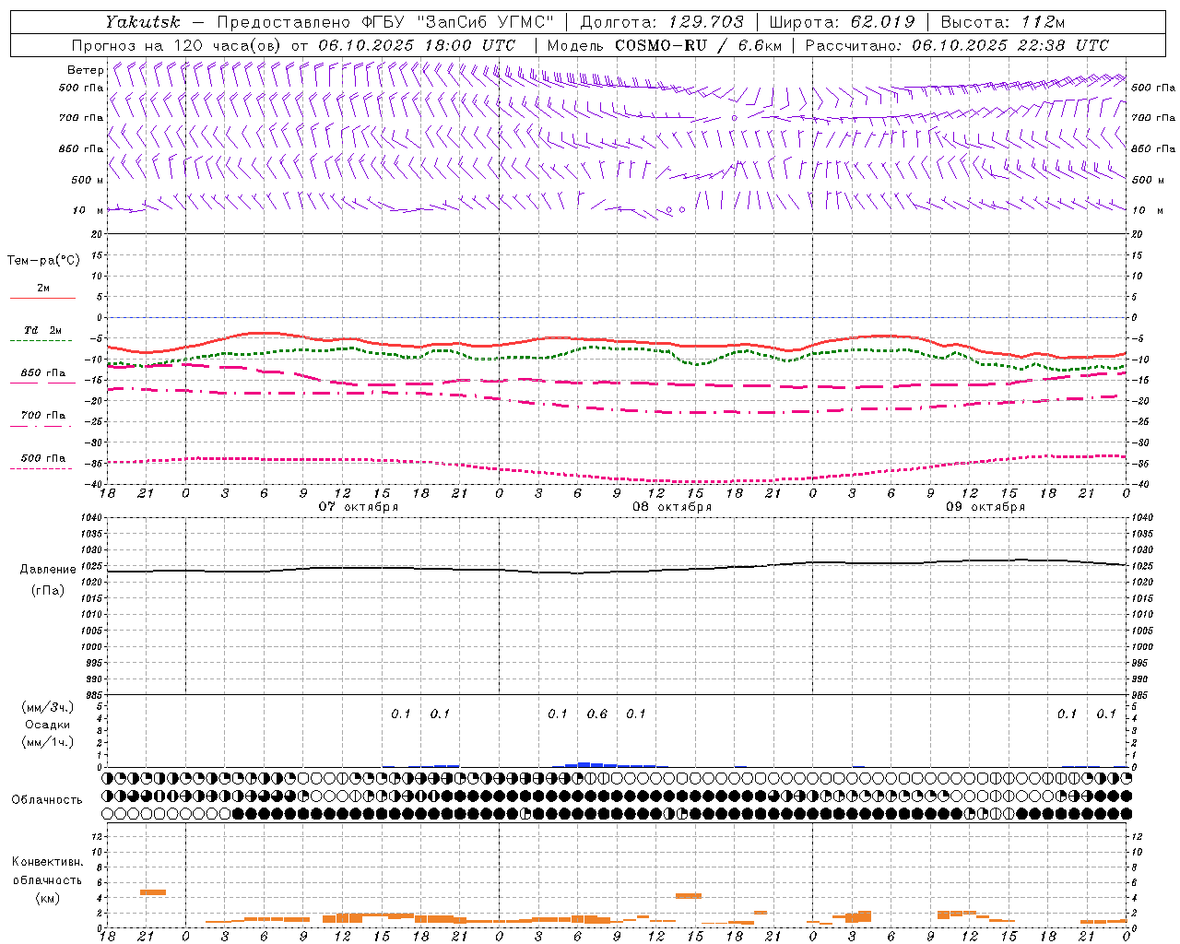The image size is (1180, 944).
Task: Click the longitude value 129.703
Action: [x=705, y=22]
